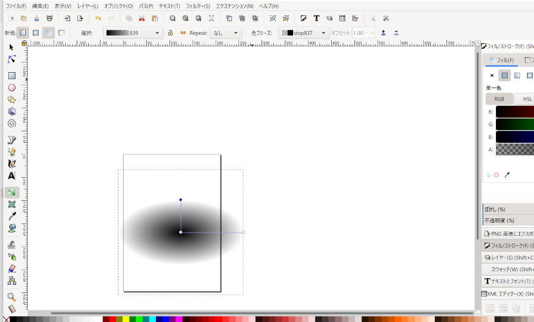Toggle radial gradient creation mode
Viewport: 534px width, 322px height.
(36, 33)
